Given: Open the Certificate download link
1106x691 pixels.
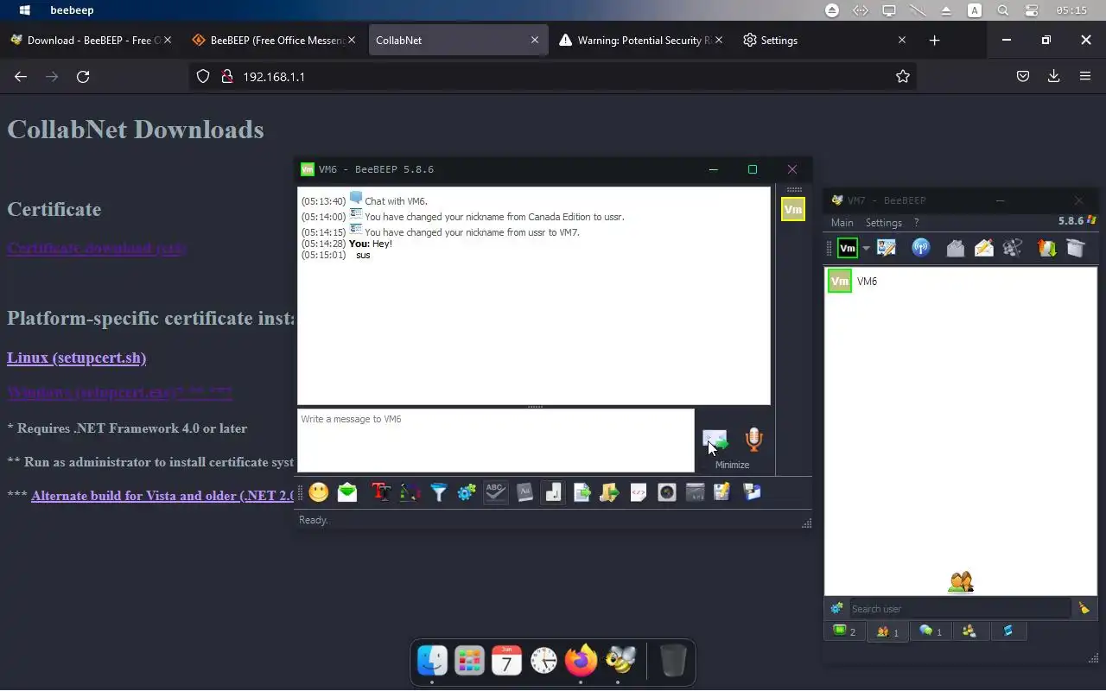Looking at the screenshot, I should click(97, 248).
